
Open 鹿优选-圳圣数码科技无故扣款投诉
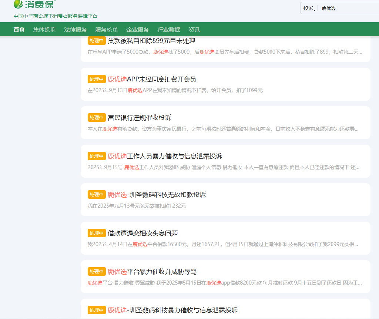tap(157, 195)
